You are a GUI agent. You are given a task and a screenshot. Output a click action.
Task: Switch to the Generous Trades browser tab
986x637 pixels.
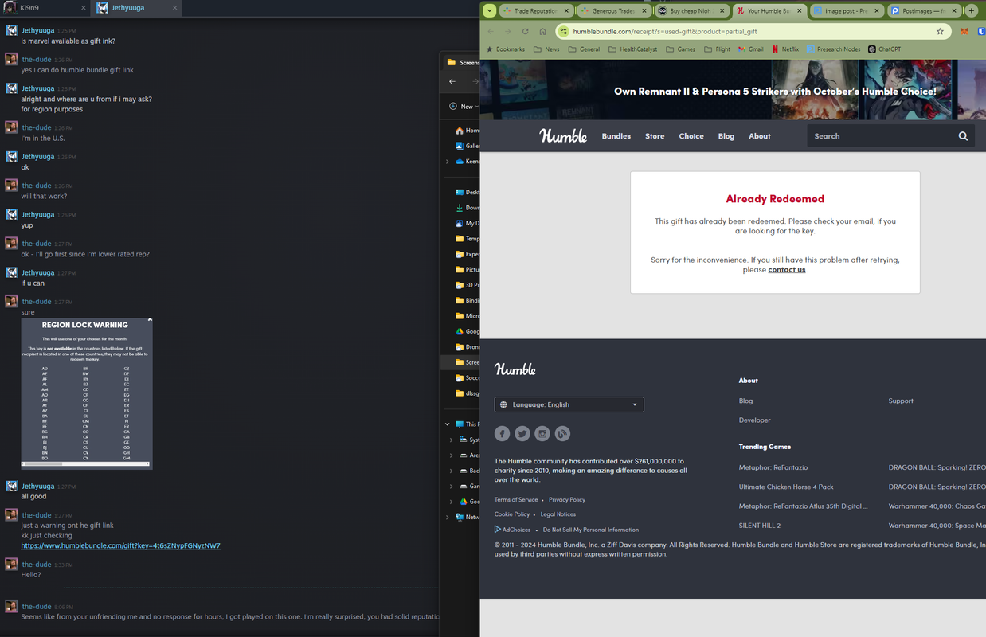pos(612,11)
